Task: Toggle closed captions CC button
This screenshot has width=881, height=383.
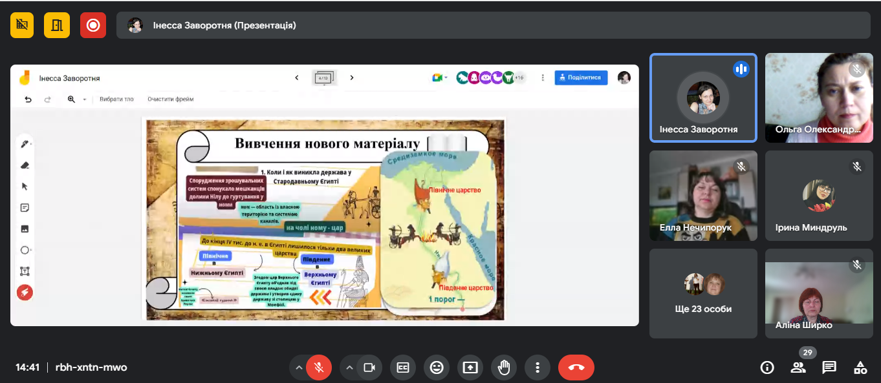Action: point(403,367)
